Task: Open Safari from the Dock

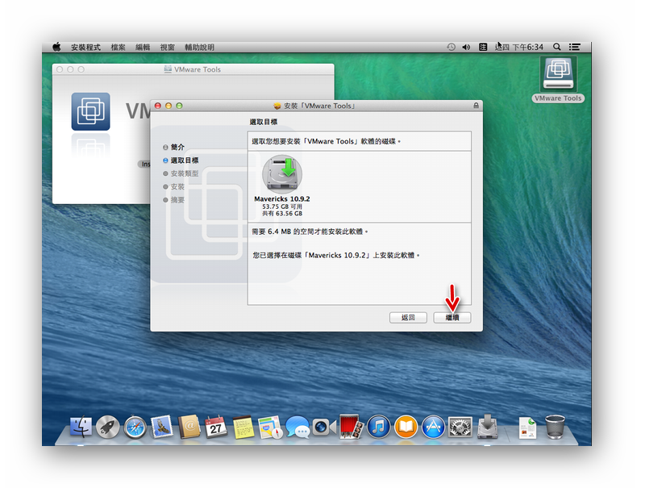Action: (x=135, y=428)
